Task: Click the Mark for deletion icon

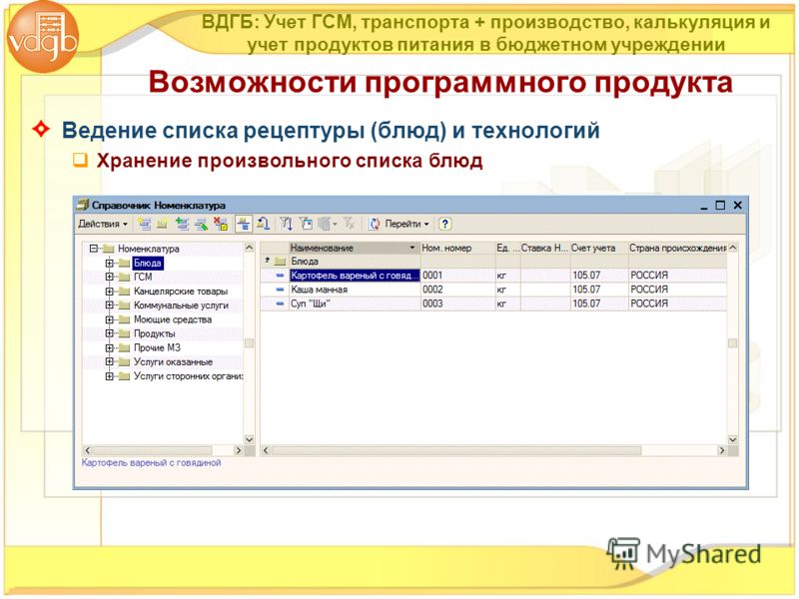Action: pos(221,224)
